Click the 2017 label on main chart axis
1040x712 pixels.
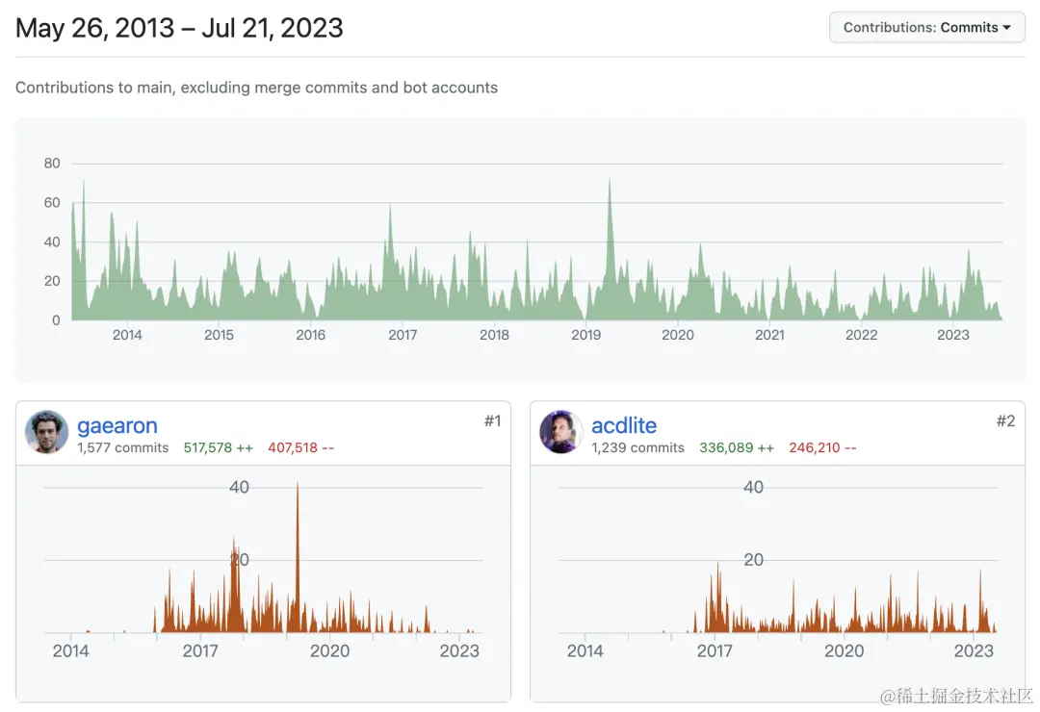coord(403,335)
